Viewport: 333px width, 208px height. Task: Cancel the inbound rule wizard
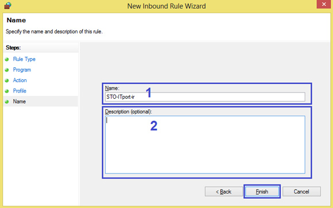(x=301, y=192)
